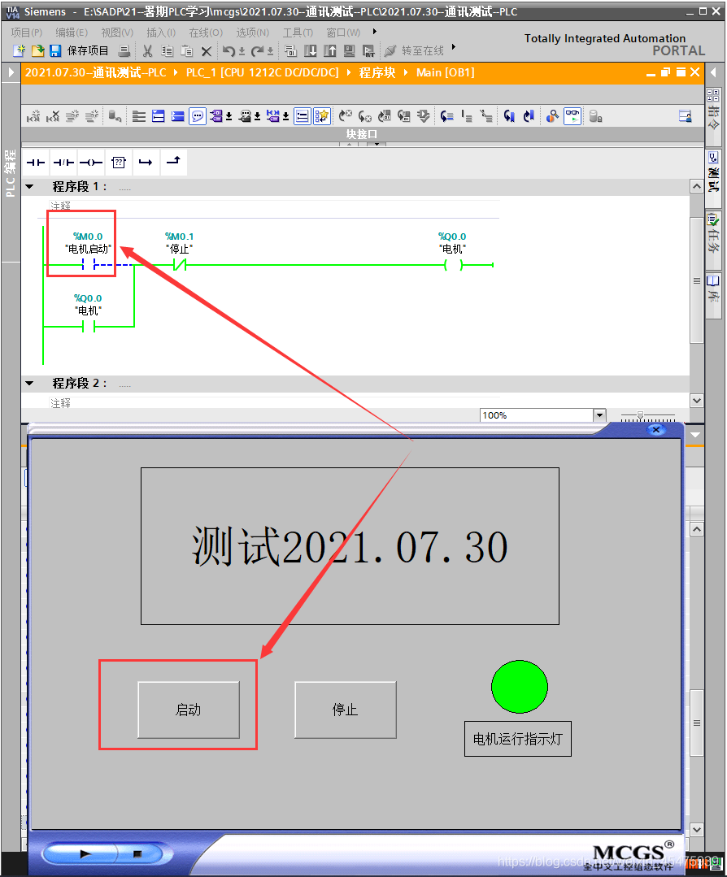Paste clipboard toolbar icon
Viewport: 727px width, 877px height.
coord(186,51)
